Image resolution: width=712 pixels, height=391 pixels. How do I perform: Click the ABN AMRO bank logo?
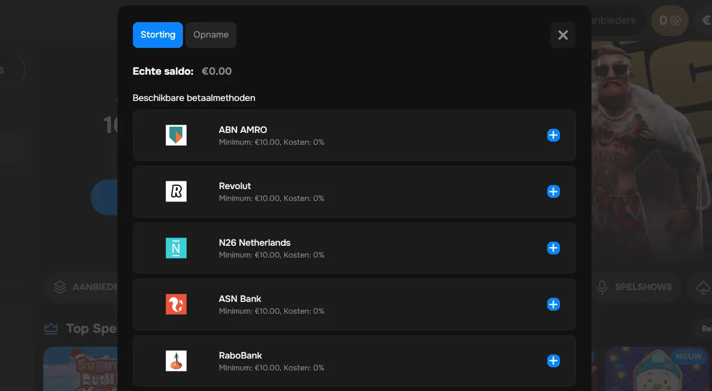point(176,135)
